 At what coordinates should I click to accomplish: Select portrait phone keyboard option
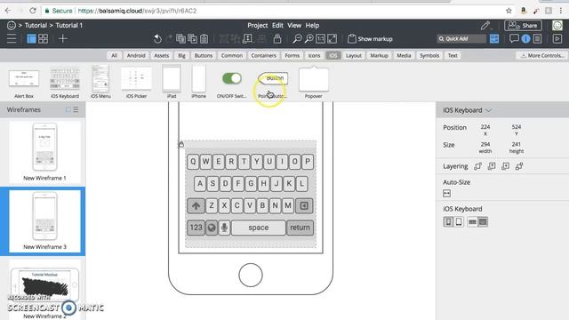click(448, 221)
